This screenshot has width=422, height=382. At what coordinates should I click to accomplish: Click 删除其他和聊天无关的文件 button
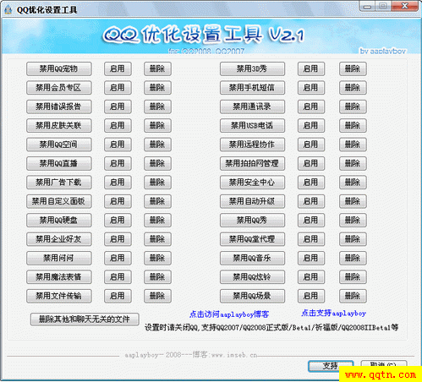(x=85, y=319)
